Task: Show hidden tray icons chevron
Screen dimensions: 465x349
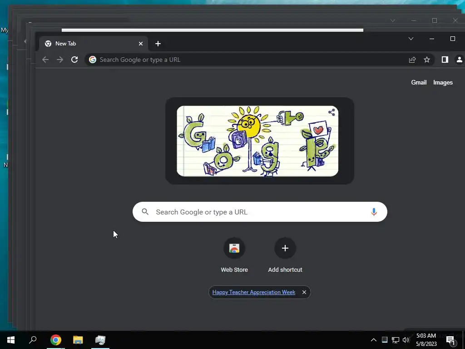Action: point(374,340)
